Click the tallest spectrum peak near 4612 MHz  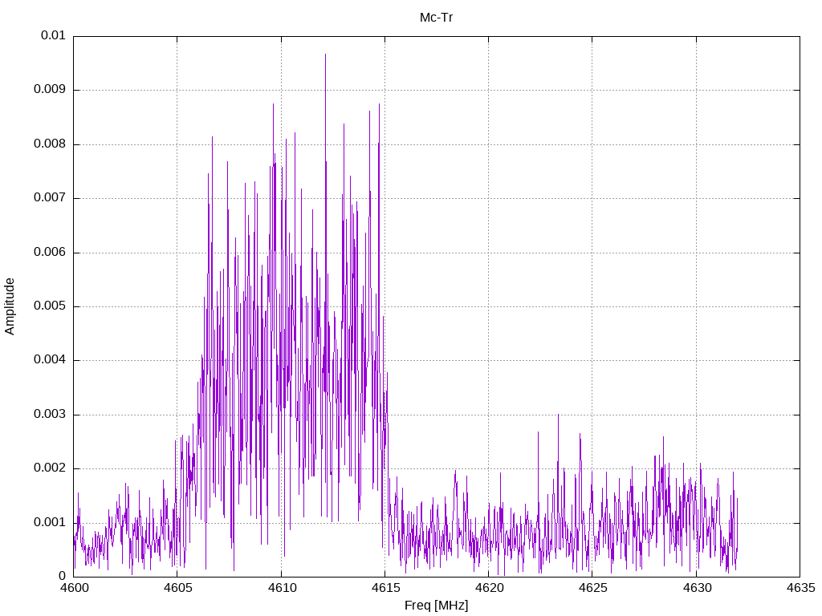point(325,55)
